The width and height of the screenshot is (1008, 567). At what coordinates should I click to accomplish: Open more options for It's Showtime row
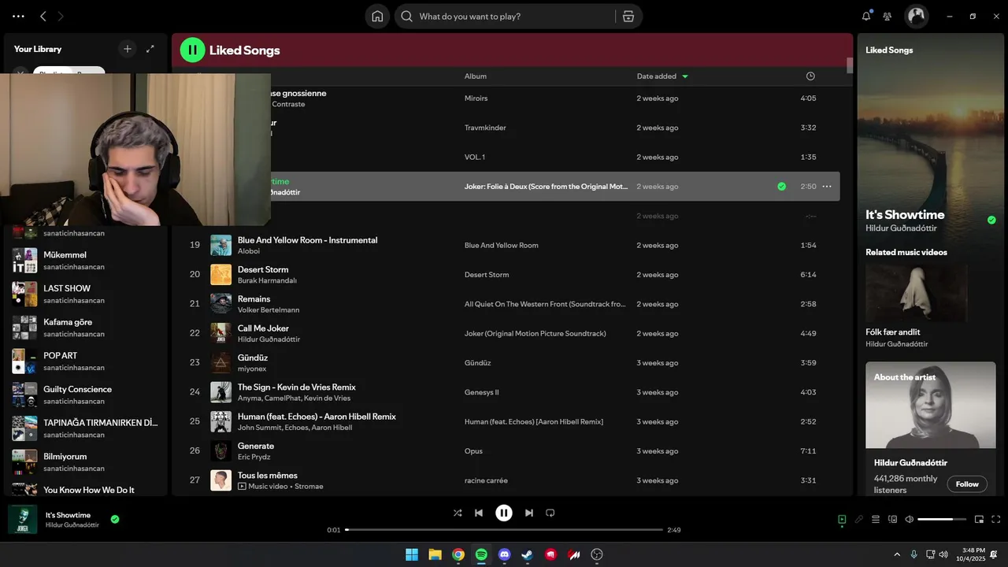(827, 187)
